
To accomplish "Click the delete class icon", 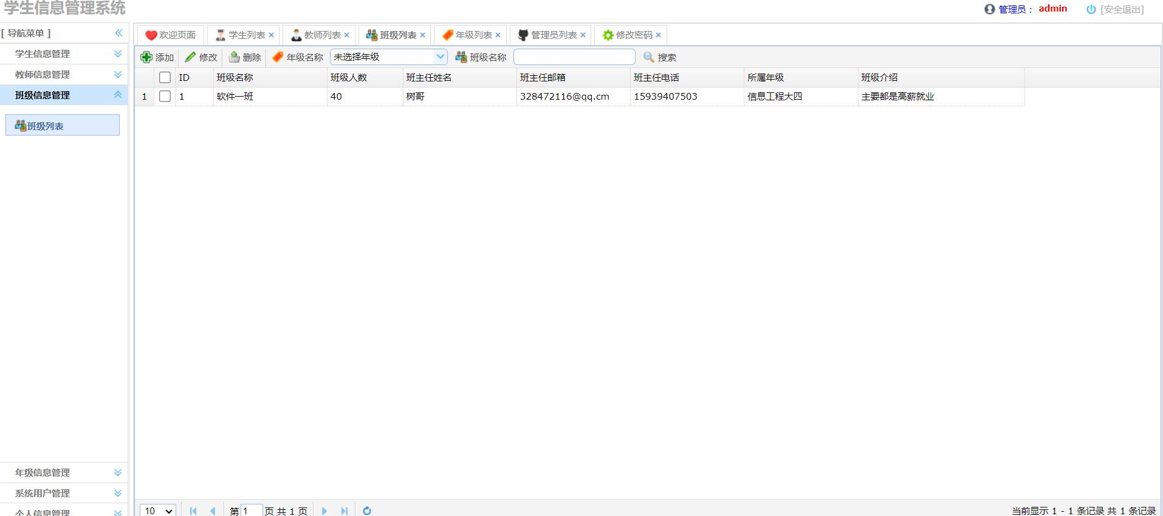I will pos(234,57).
